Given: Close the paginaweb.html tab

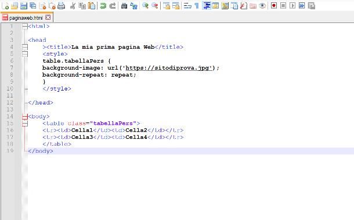Looking at the screenshot, I should pyautogui.click(x=48, y=17).
